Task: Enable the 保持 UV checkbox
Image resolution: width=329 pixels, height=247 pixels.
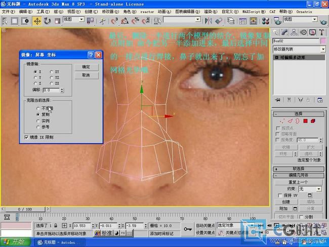Action: pos(280,195)
